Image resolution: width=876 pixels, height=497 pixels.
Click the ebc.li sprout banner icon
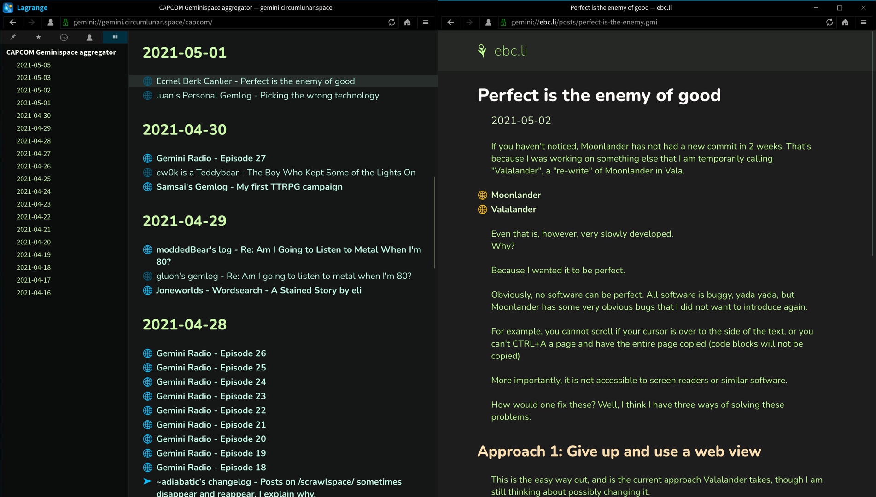[482, 51]
